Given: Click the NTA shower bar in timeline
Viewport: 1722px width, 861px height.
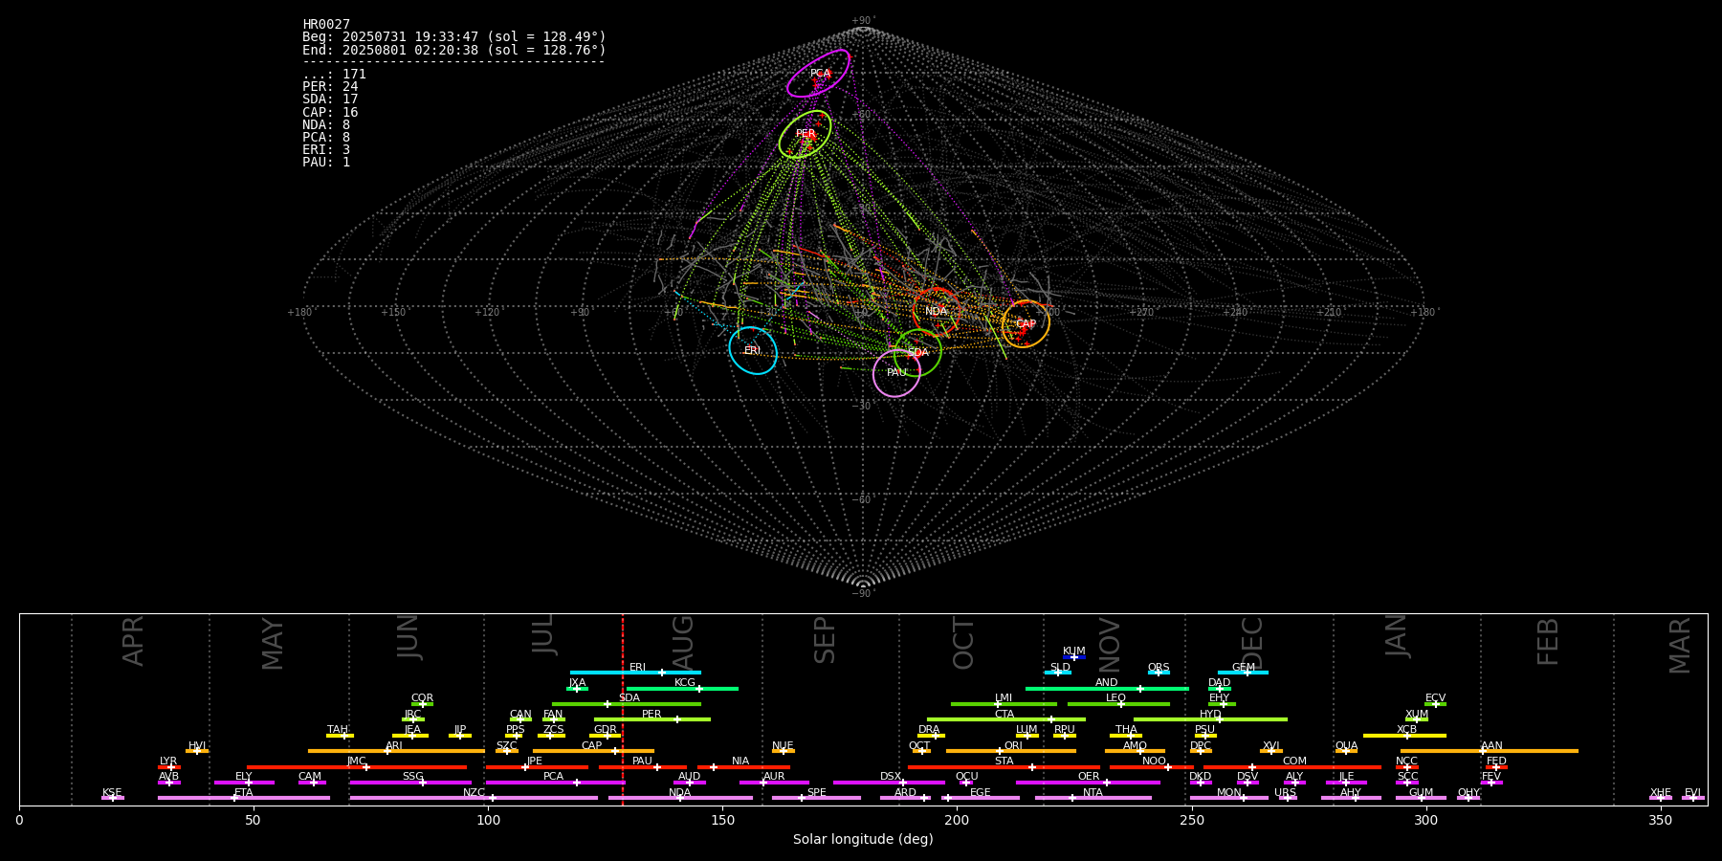Looking at the screenshot, I should pos(1093,798).
